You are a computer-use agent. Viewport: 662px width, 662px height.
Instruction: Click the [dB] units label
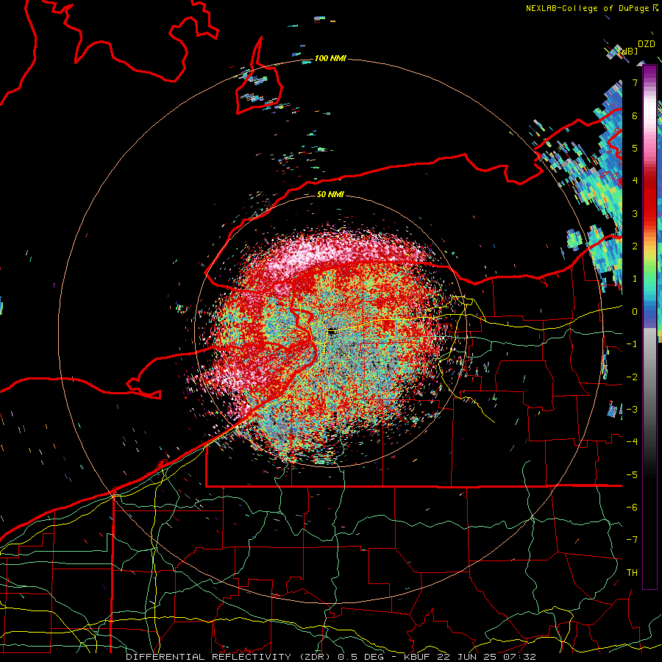628,51
